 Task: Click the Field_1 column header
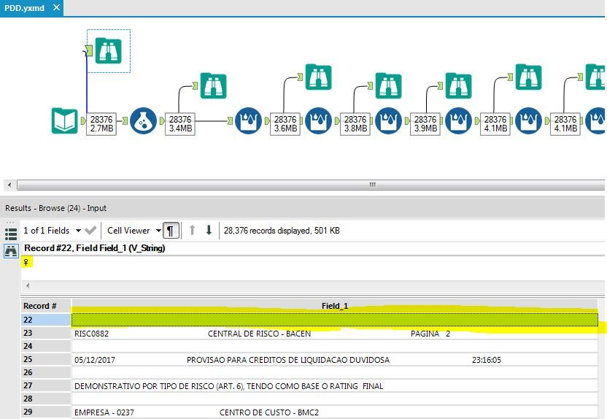[x=335, y=306]
